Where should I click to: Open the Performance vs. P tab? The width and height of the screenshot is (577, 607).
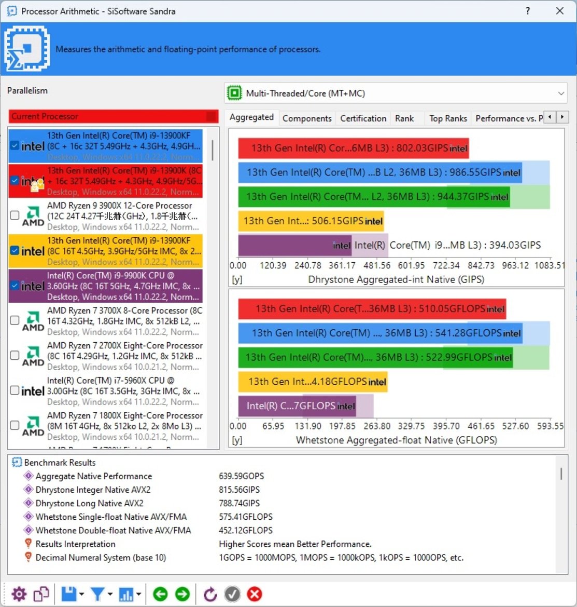(x=509, y=118)
